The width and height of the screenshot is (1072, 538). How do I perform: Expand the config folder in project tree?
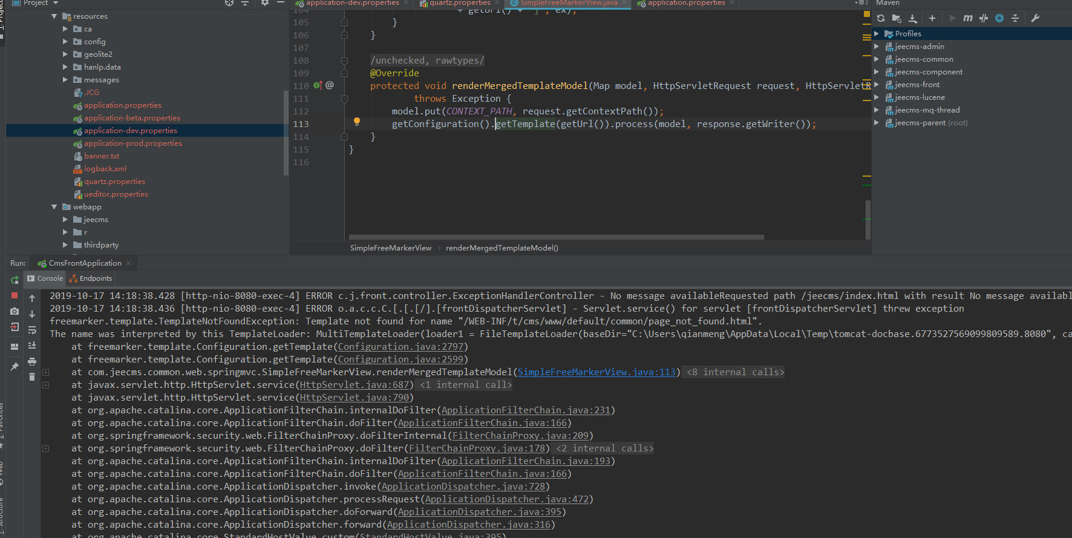[65, 42]
